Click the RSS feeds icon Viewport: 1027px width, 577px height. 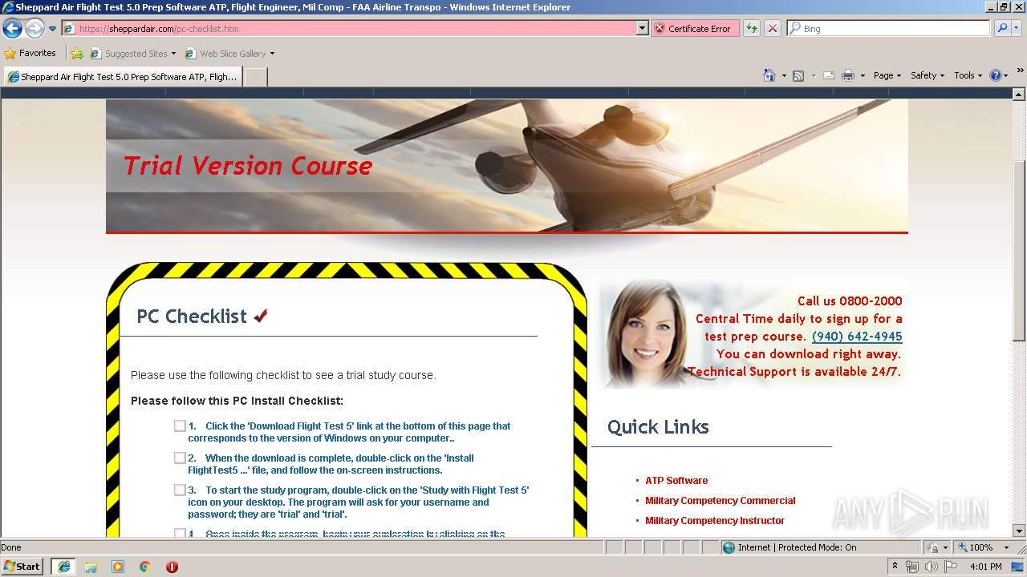pyautogui.click(x=798, y=75)
